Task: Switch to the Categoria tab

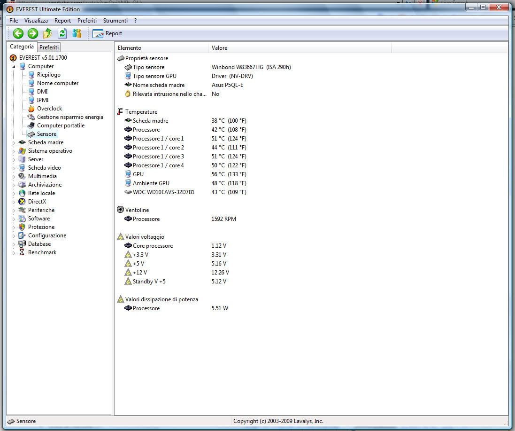Action: [22, 47]
